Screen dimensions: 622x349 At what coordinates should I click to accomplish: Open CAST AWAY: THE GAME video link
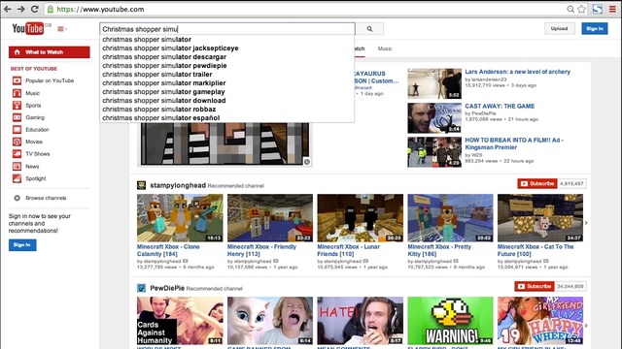point(500,106)
